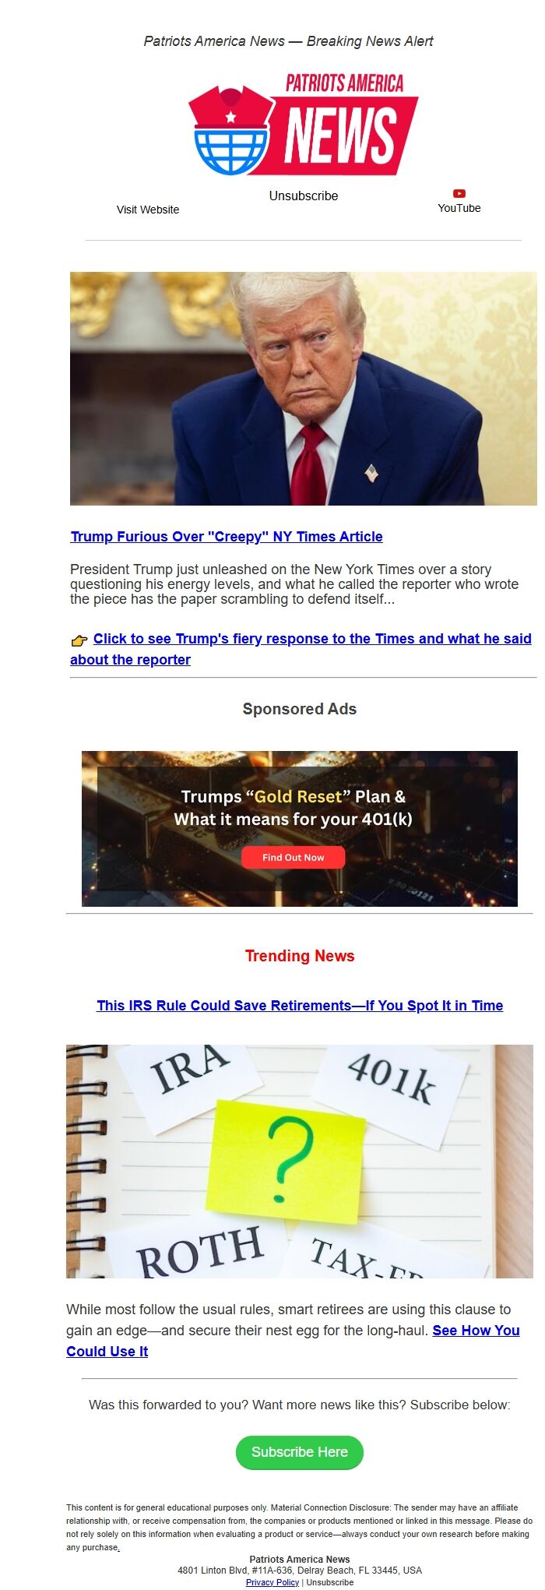The image size is (545, 1590).
Task: Click the Sponsored Ads heading
Action: pos(300,709)
